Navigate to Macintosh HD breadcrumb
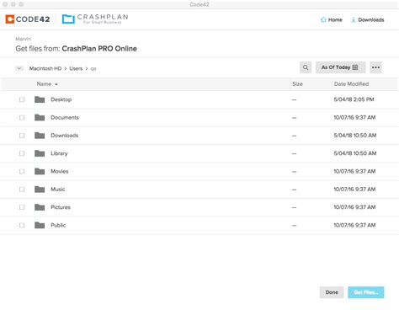Image resolution: width=399 pixels, height=310 pixels. pyautogui.click(x=45, y=68)
